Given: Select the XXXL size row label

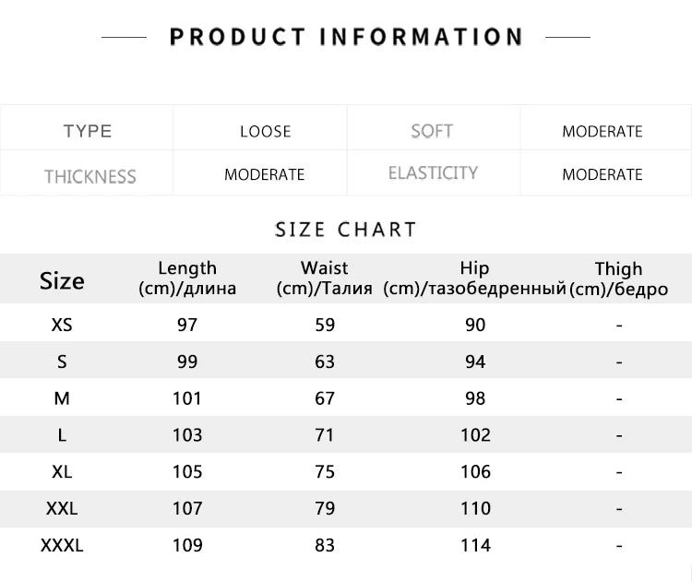Looking at the screenshot, I should (62, 545).
